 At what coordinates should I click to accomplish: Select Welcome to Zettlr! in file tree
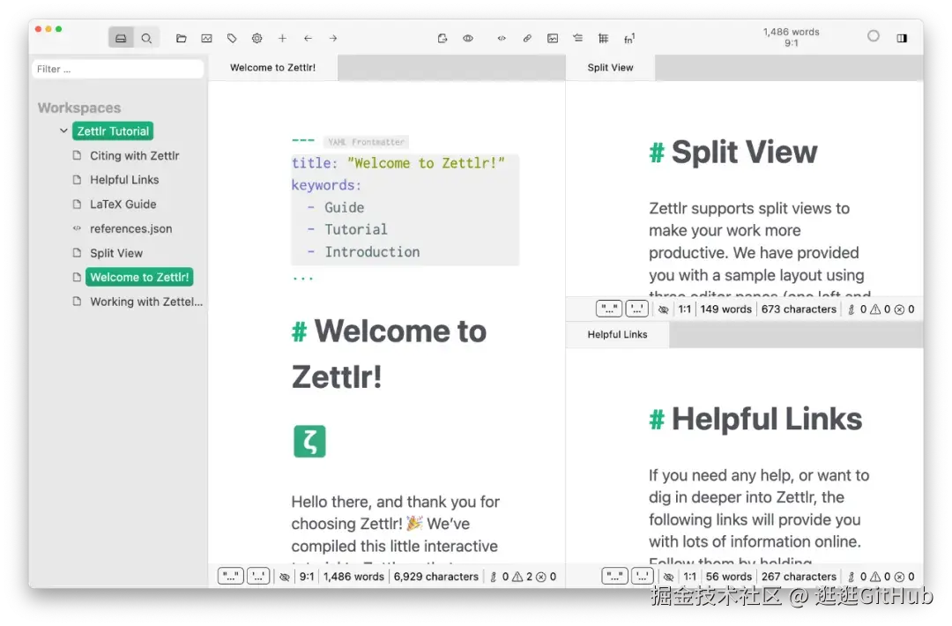point(139,277)
